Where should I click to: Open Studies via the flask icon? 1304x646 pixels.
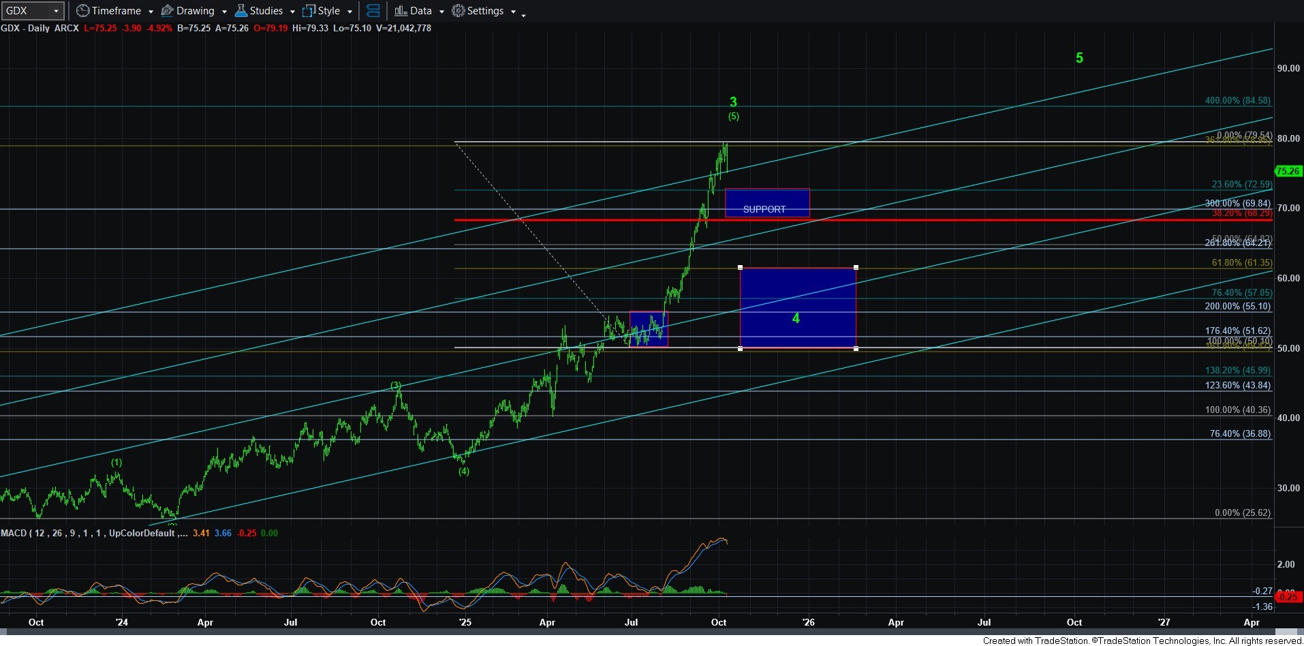240,11
